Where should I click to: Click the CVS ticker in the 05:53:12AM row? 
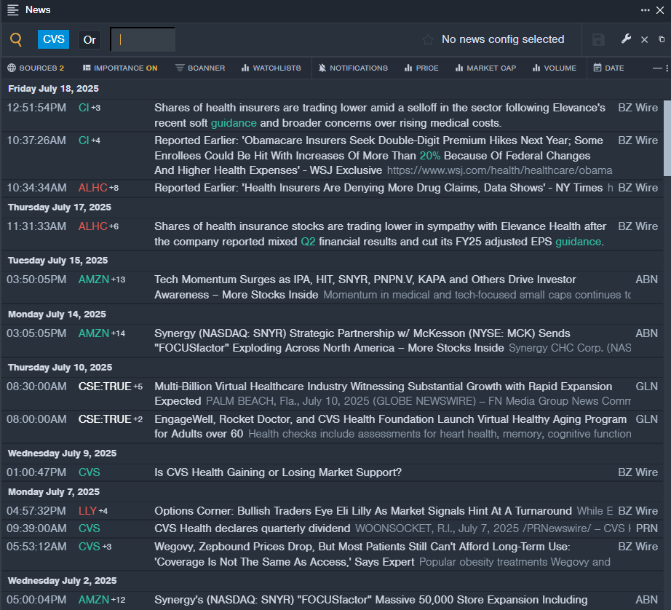coord(89,547)
